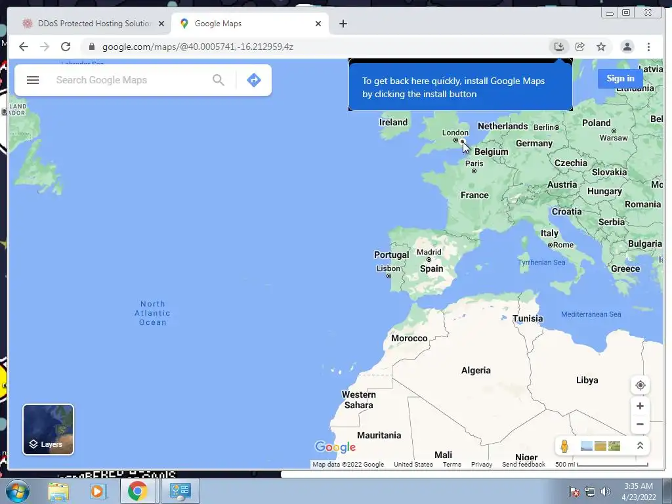
Task: Close the DDoS Protected Hosting tab
Action: 161,24
